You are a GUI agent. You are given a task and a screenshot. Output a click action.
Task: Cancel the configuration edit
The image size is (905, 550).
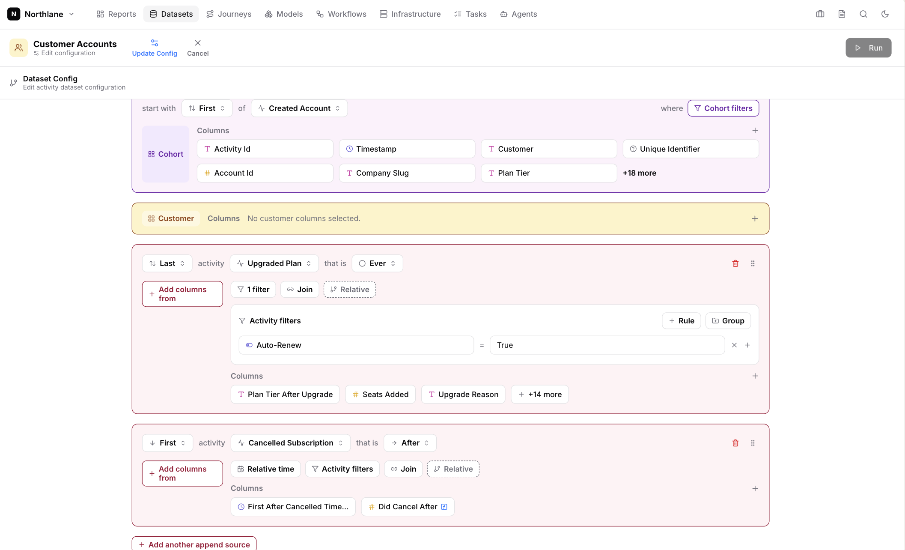pyautogui.click(x=198, y=48)
